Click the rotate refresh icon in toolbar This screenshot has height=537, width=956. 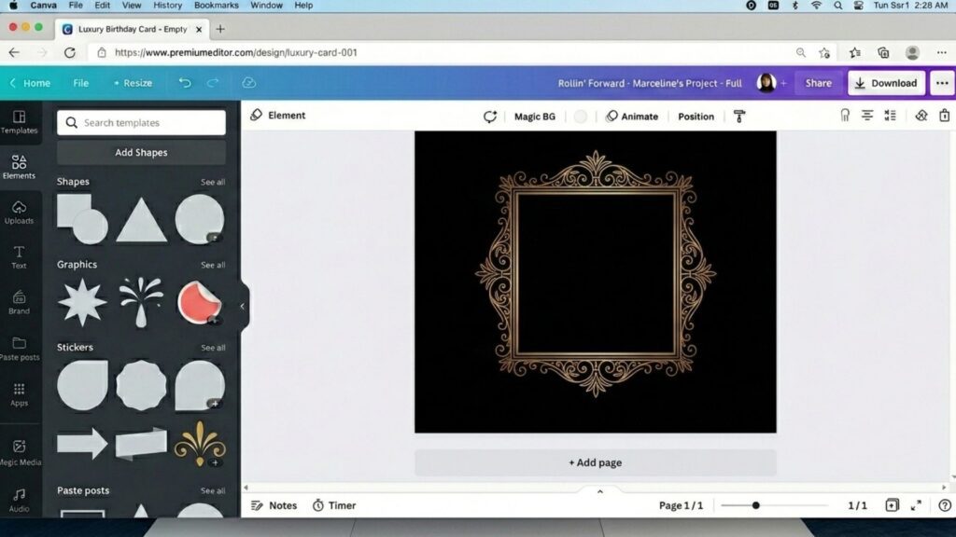click(490, 117)
